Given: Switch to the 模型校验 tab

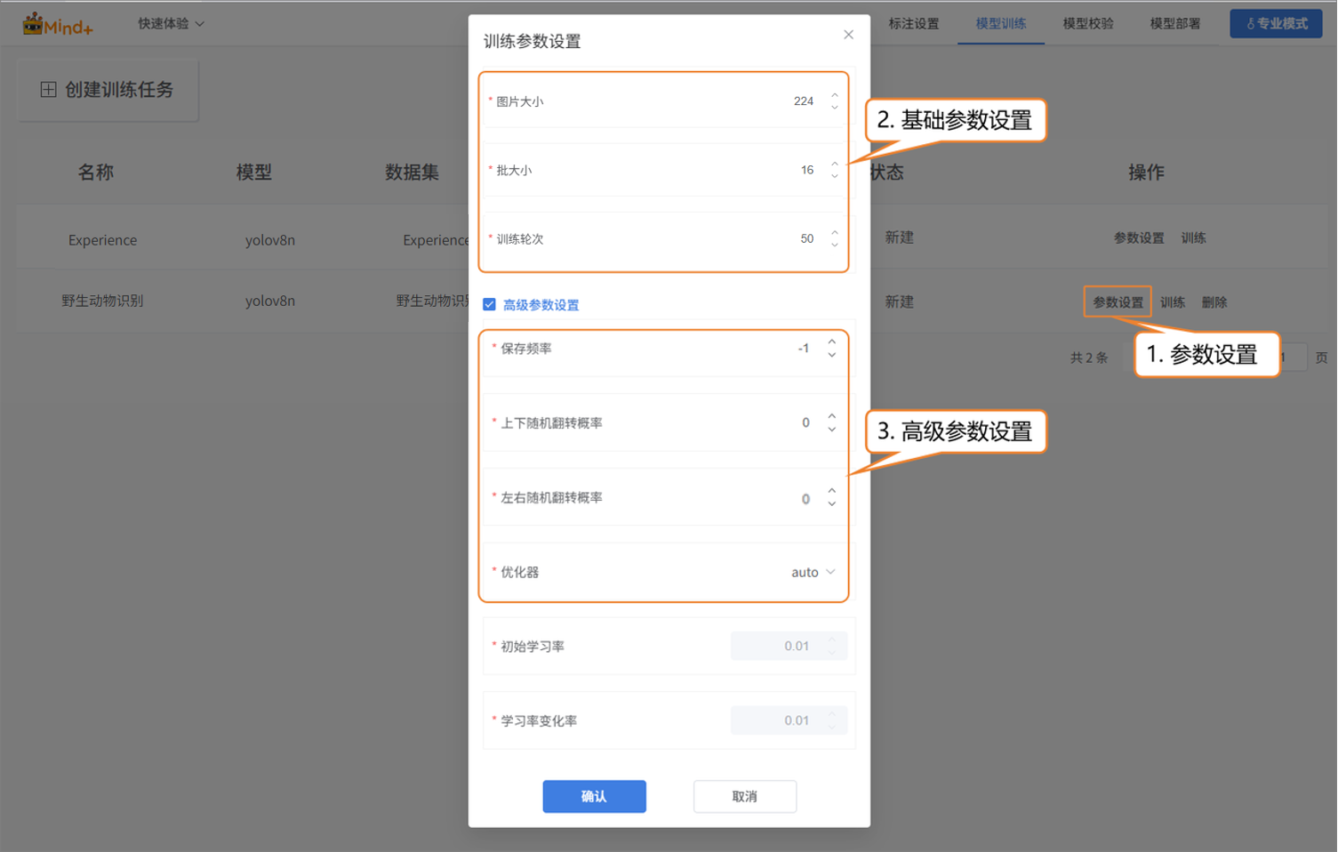Looking at the screenshot, I should click(x=1087, y=24).
